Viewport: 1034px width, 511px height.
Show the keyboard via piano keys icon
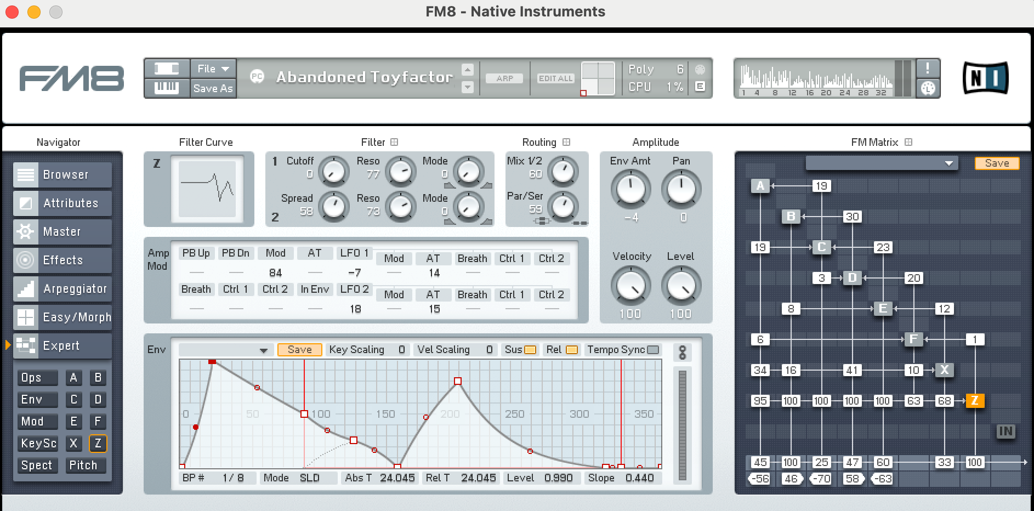pos(167,88)
